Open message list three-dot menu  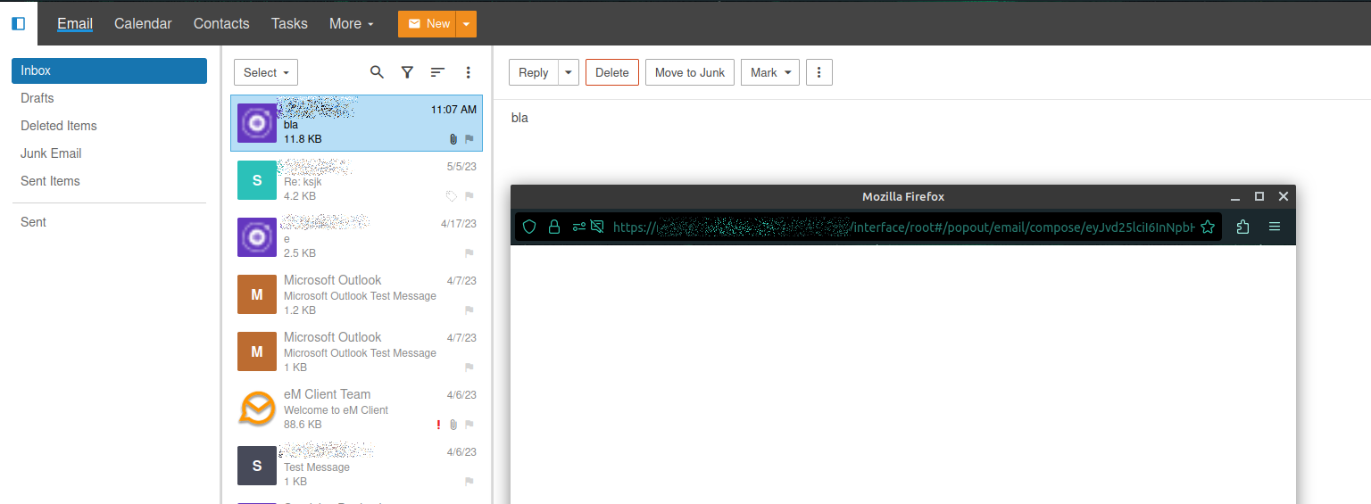tap(468, 72)
